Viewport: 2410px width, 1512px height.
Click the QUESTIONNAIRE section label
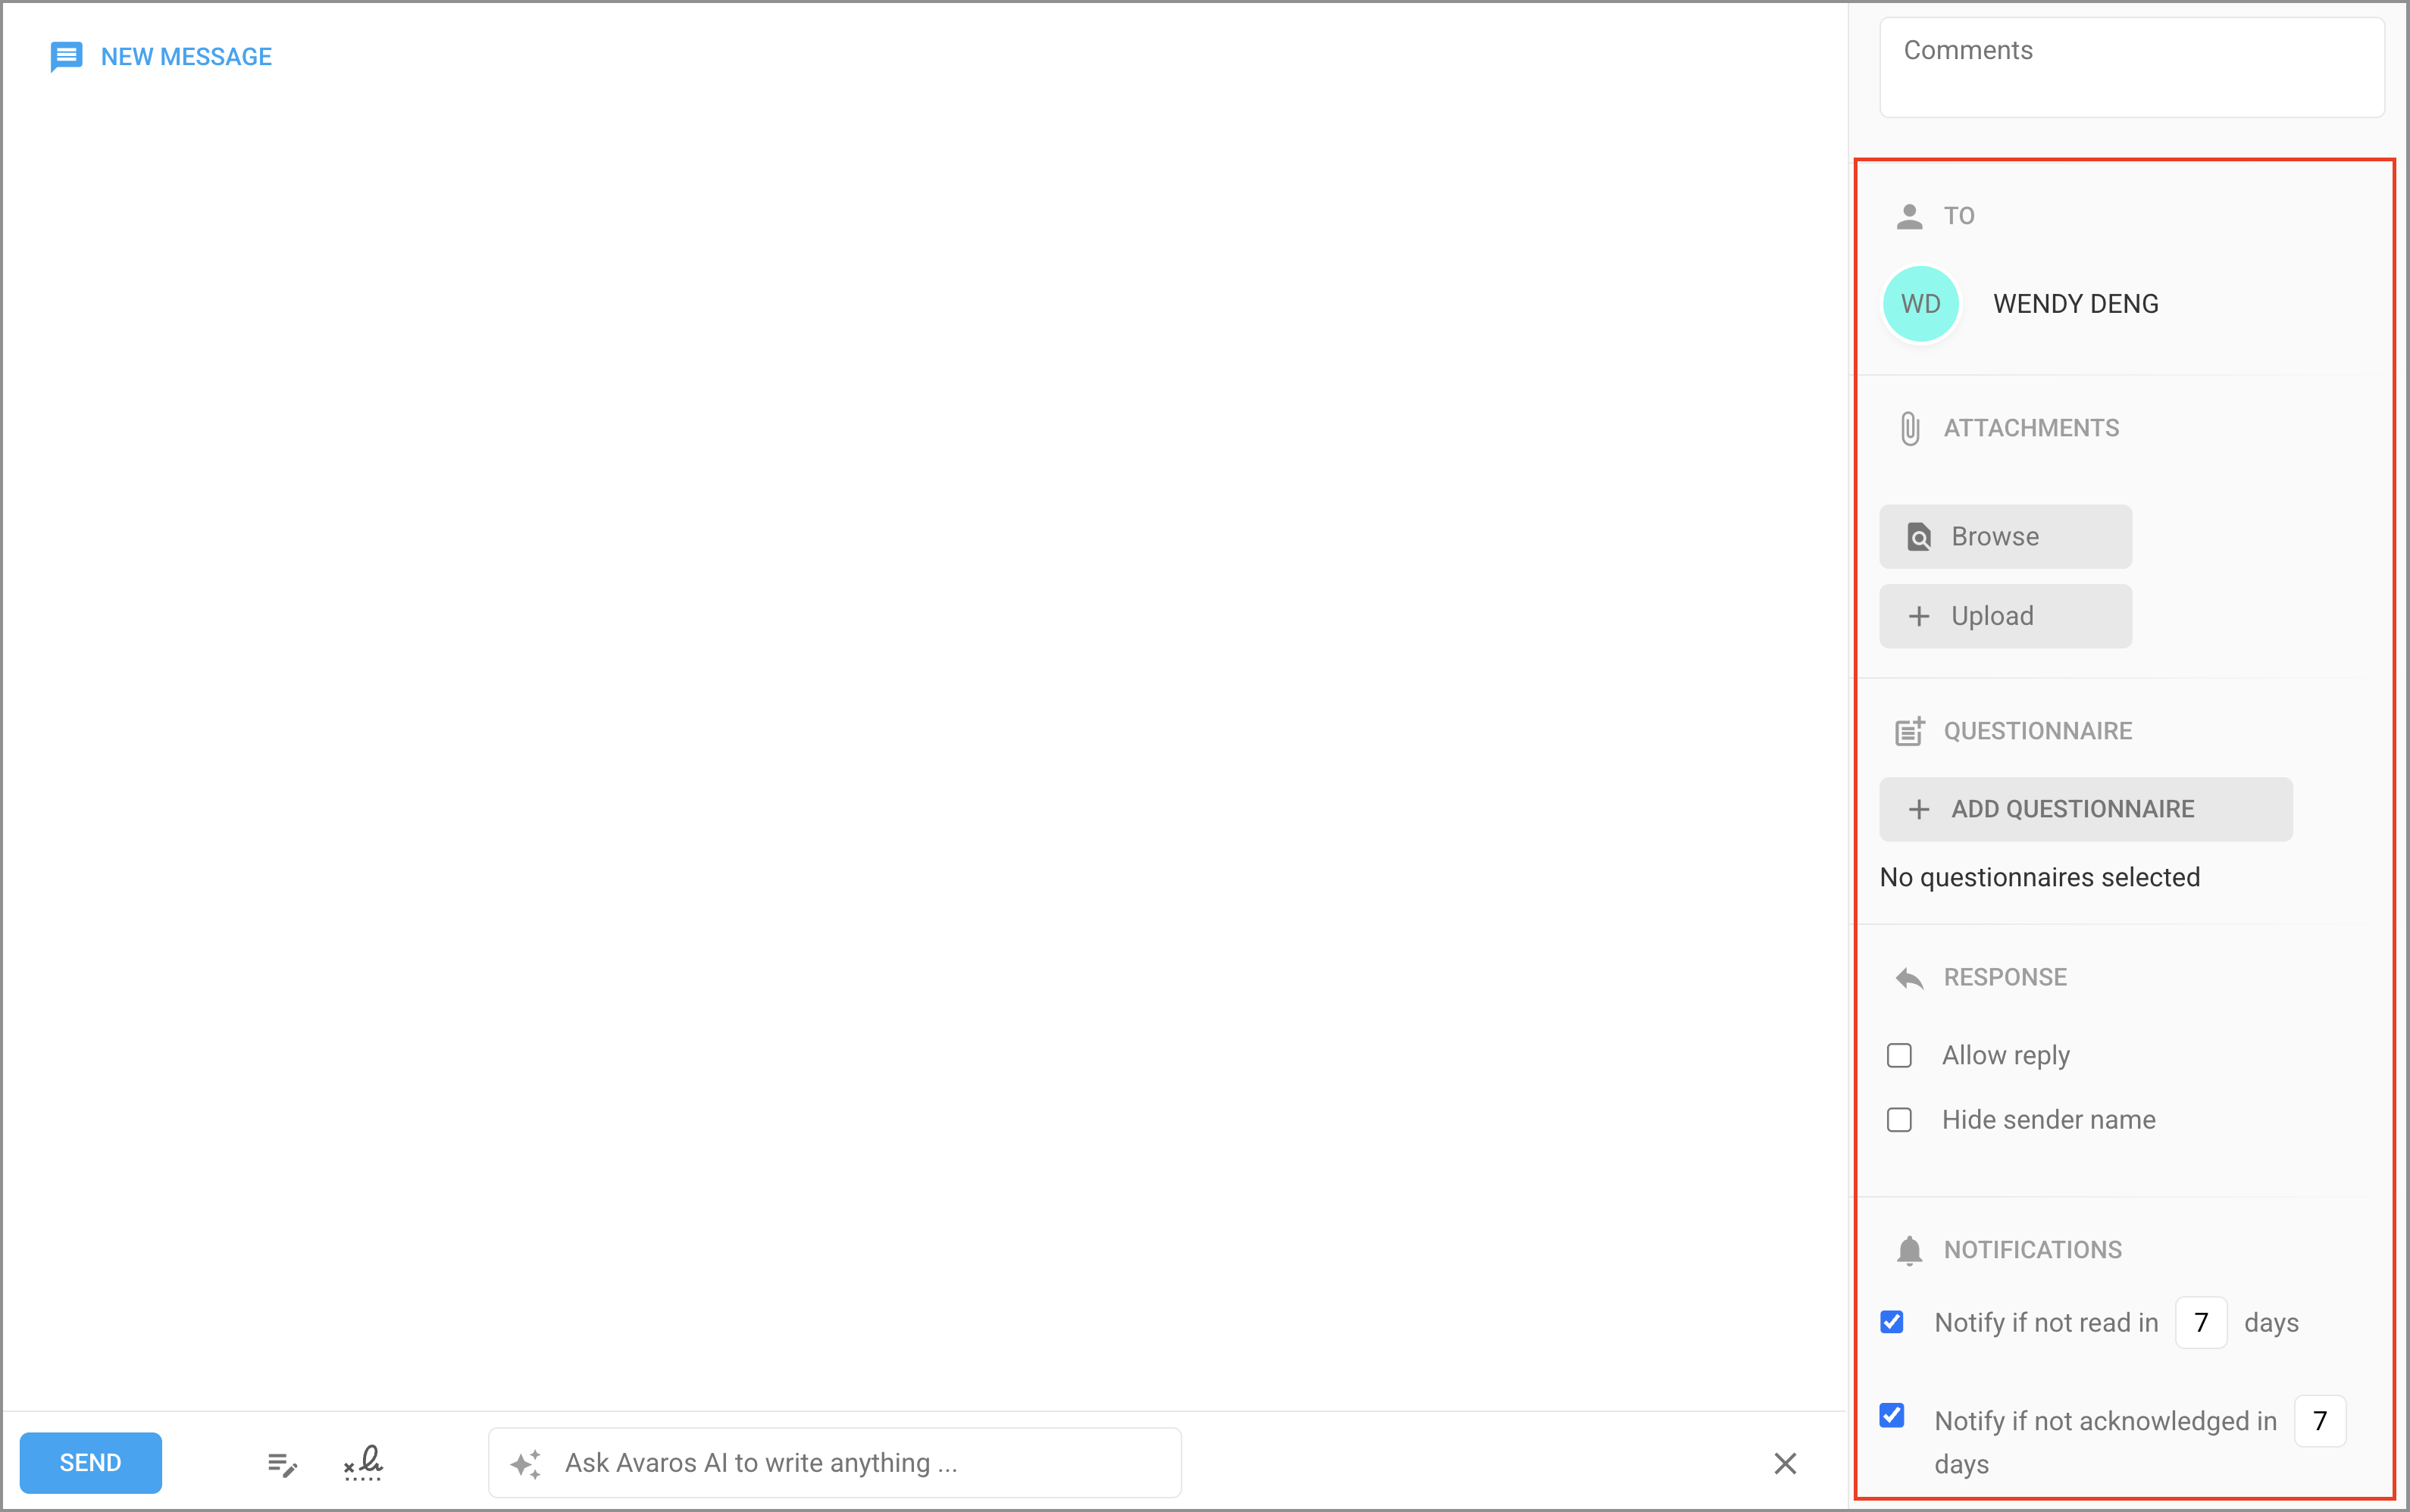(x=2038, y=731)
